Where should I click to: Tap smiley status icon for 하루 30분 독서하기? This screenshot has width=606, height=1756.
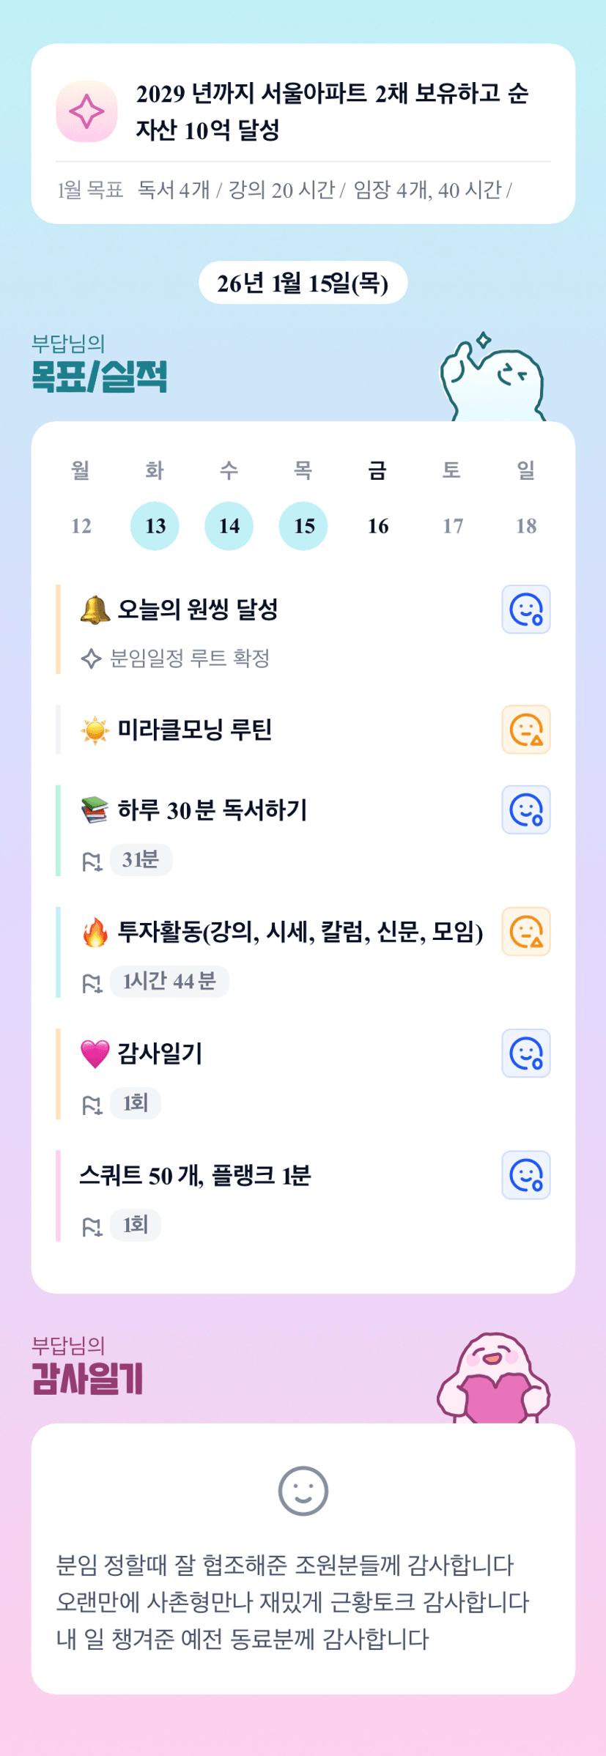tap(525, 810)
